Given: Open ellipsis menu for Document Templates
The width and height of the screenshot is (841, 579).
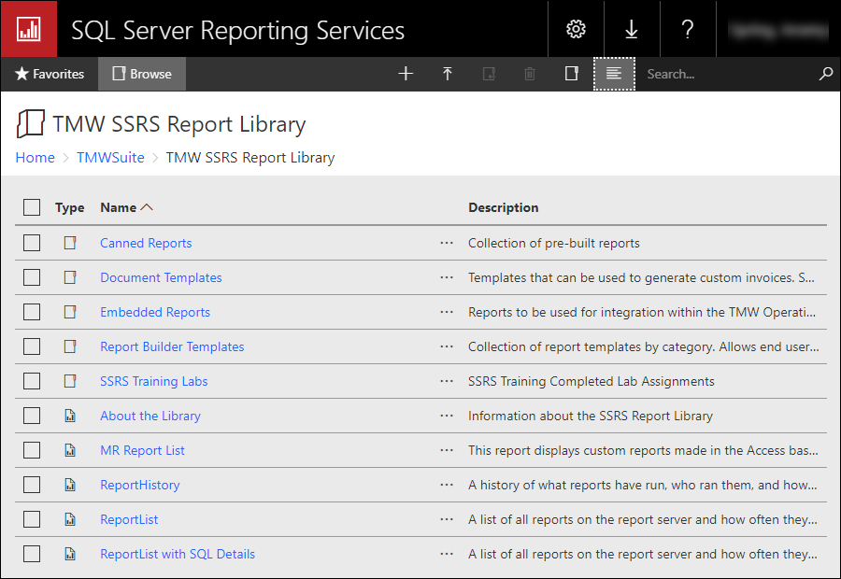Looking at the screenshot, I should 446,277.
